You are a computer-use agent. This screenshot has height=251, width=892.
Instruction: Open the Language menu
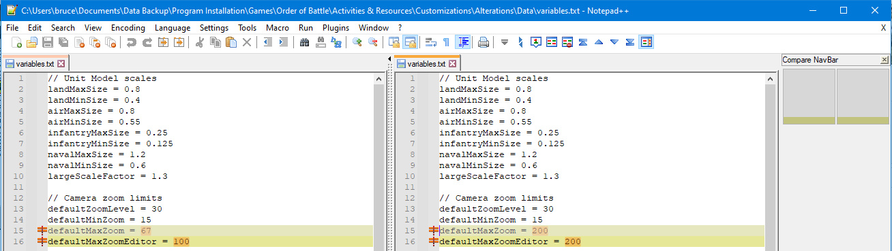[x=173, y=28]
